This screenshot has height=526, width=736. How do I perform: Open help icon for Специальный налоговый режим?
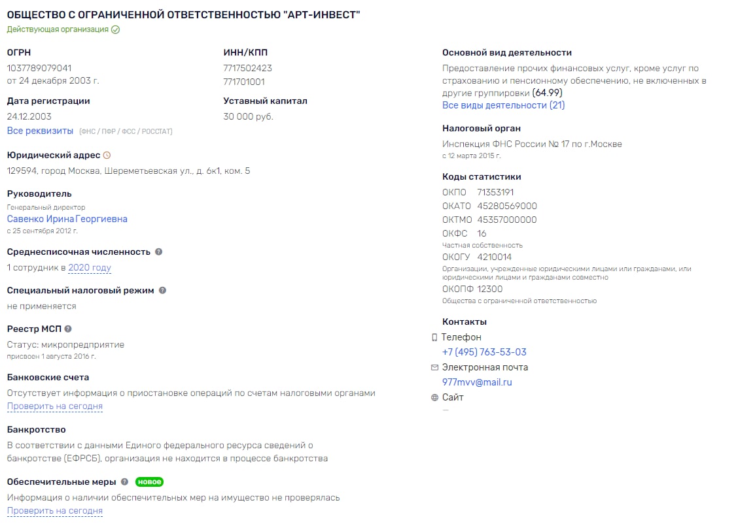(x=162, y=290)
